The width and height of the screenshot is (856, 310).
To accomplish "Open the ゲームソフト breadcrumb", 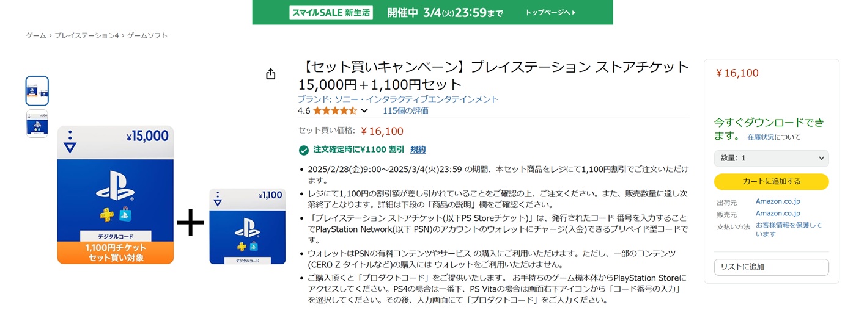I will pyautogui.click(x=147, y=35).
